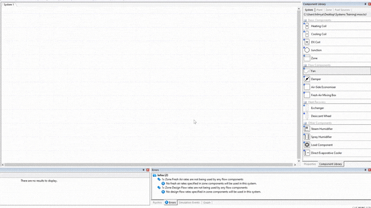Switch to the Psychro tab
Viewport: 371px width, 208px height.
point(157,202)
